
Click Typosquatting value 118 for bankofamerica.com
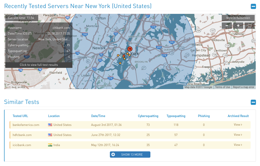point(176,125)
